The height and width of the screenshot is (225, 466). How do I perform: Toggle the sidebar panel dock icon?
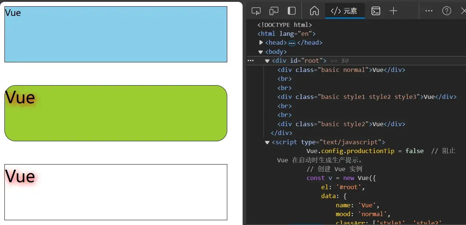pos(292,11)
